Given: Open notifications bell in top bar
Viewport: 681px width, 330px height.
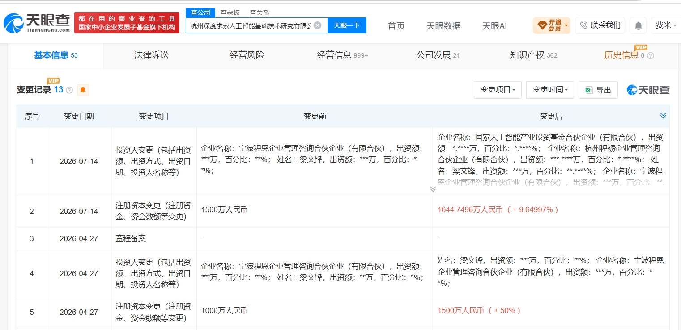Looking at the screenshot, I should coord(638,26).
